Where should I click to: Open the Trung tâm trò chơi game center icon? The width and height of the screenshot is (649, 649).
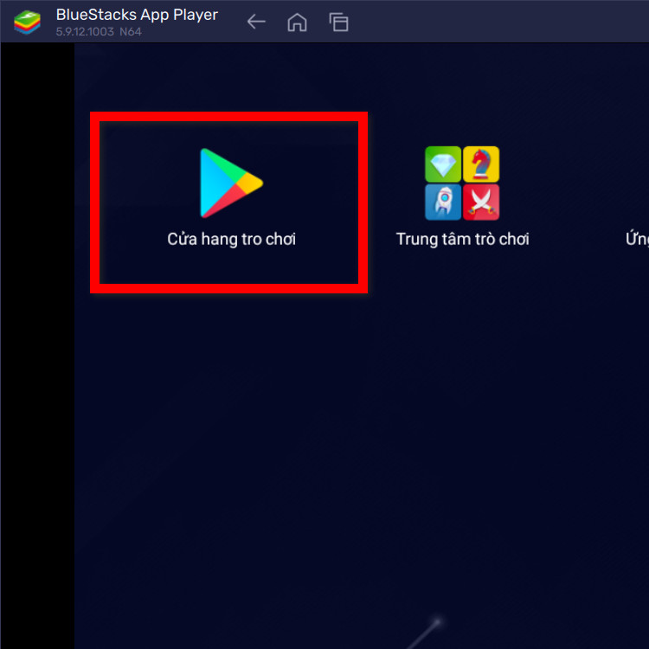point(462,183)
